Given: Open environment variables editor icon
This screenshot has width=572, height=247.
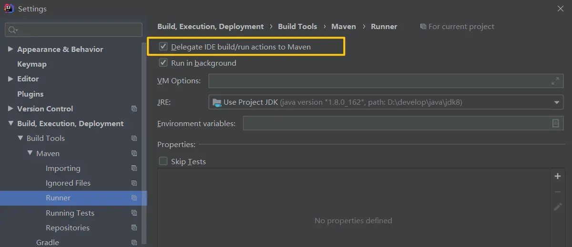Looking at the screenshot, I should [x=555, y=123].
